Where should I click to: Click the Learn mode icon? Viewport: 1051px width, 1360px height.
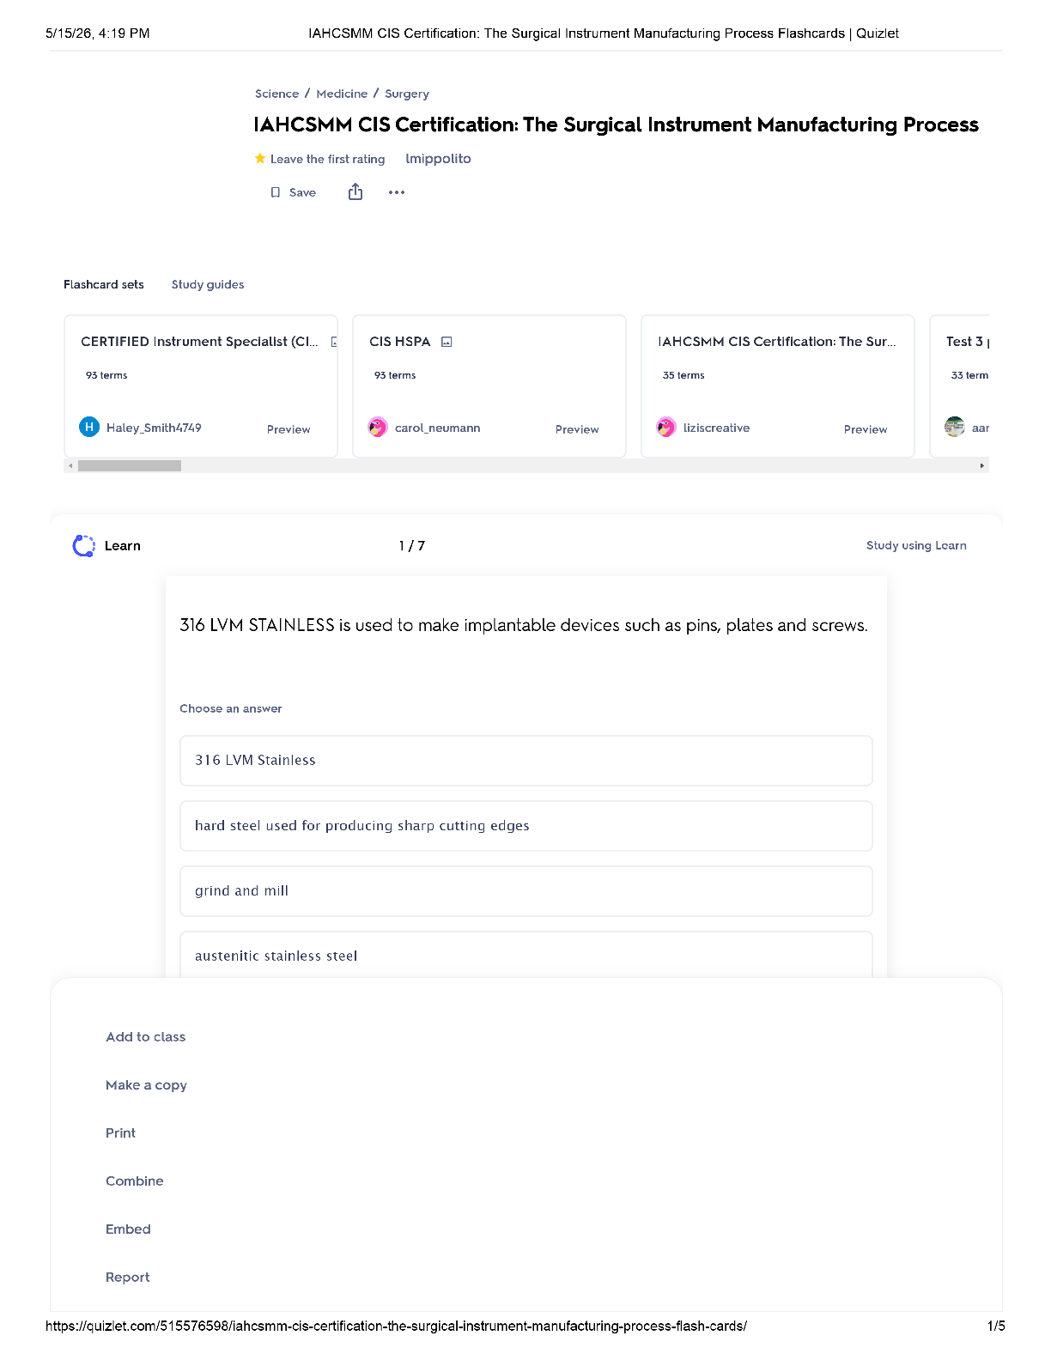pyautogui.click(x=84, y=546)
